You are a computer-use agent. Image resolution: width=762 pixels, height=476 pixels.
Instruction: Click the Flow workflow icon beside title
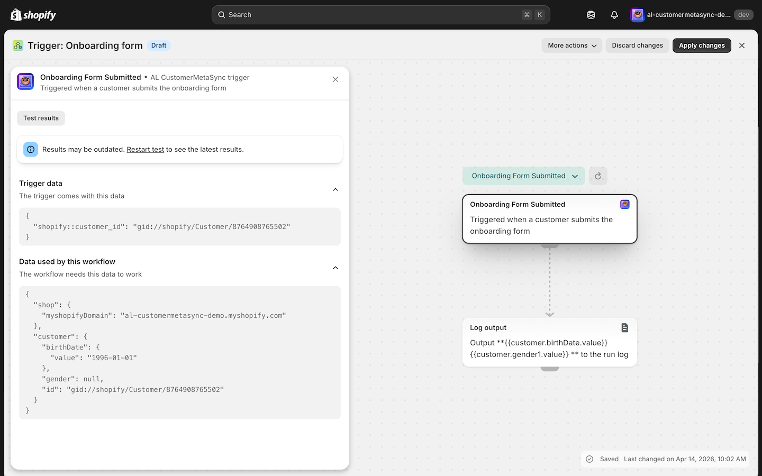coord(18,45)
